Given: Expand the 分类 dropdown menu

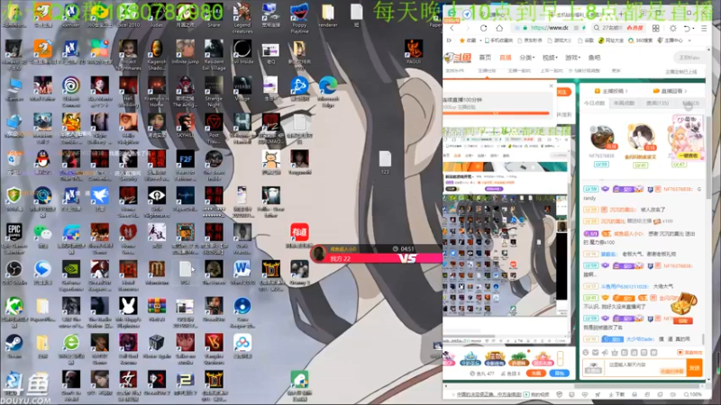Looking at the screenshot, I should (x=527, y=58).
